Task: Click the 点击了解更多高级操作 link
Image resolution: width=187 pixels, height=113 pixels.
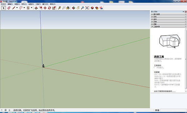Action: click(165, 91)
